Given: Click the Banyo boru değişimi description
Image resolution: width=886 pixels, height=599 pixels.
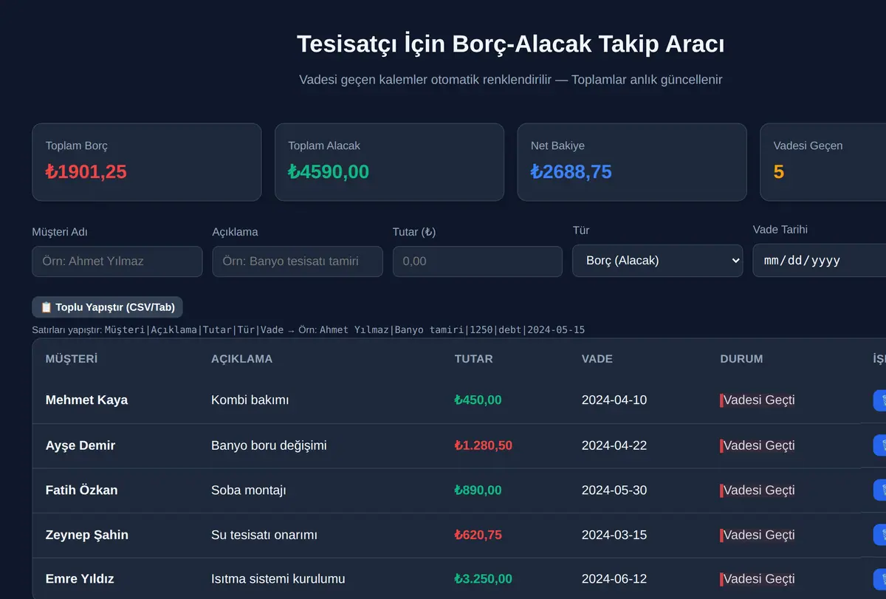Looking at the screenshot, I should click(269, 445).
